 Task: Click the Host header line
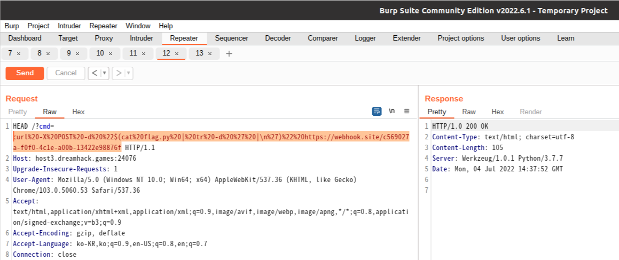click(75, 159)
